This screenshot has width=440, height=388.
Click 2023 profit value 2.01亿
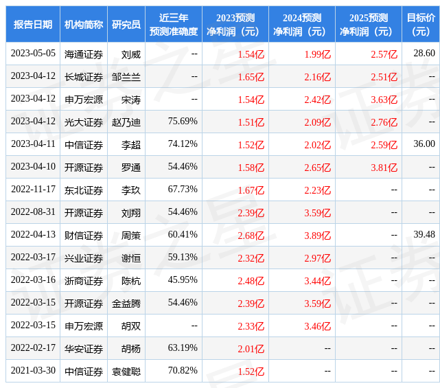coord(251,349)
